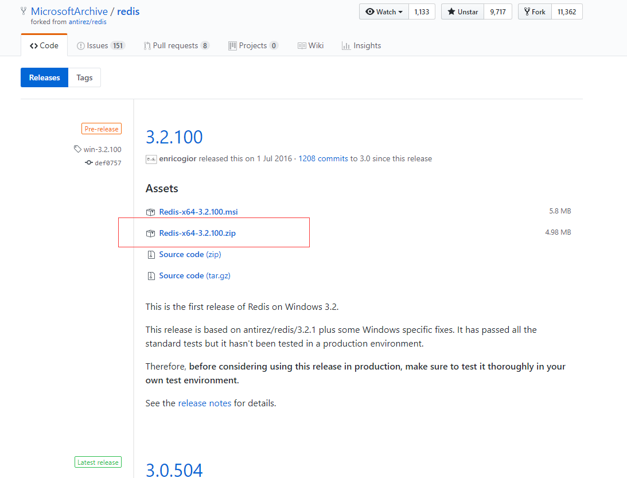This screenshot has height=478, width=627.
Task: Click the Projects count badge 0
Action: click(x=274, y=45)
